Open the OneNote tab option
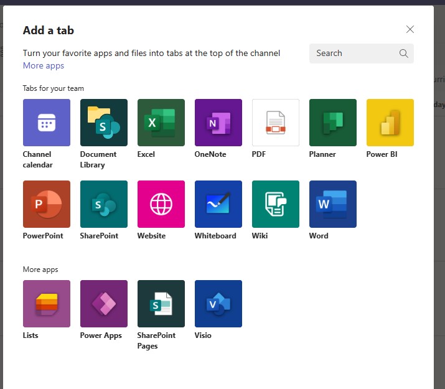This screenshot has height=389, width=445. tap(218, 123)
